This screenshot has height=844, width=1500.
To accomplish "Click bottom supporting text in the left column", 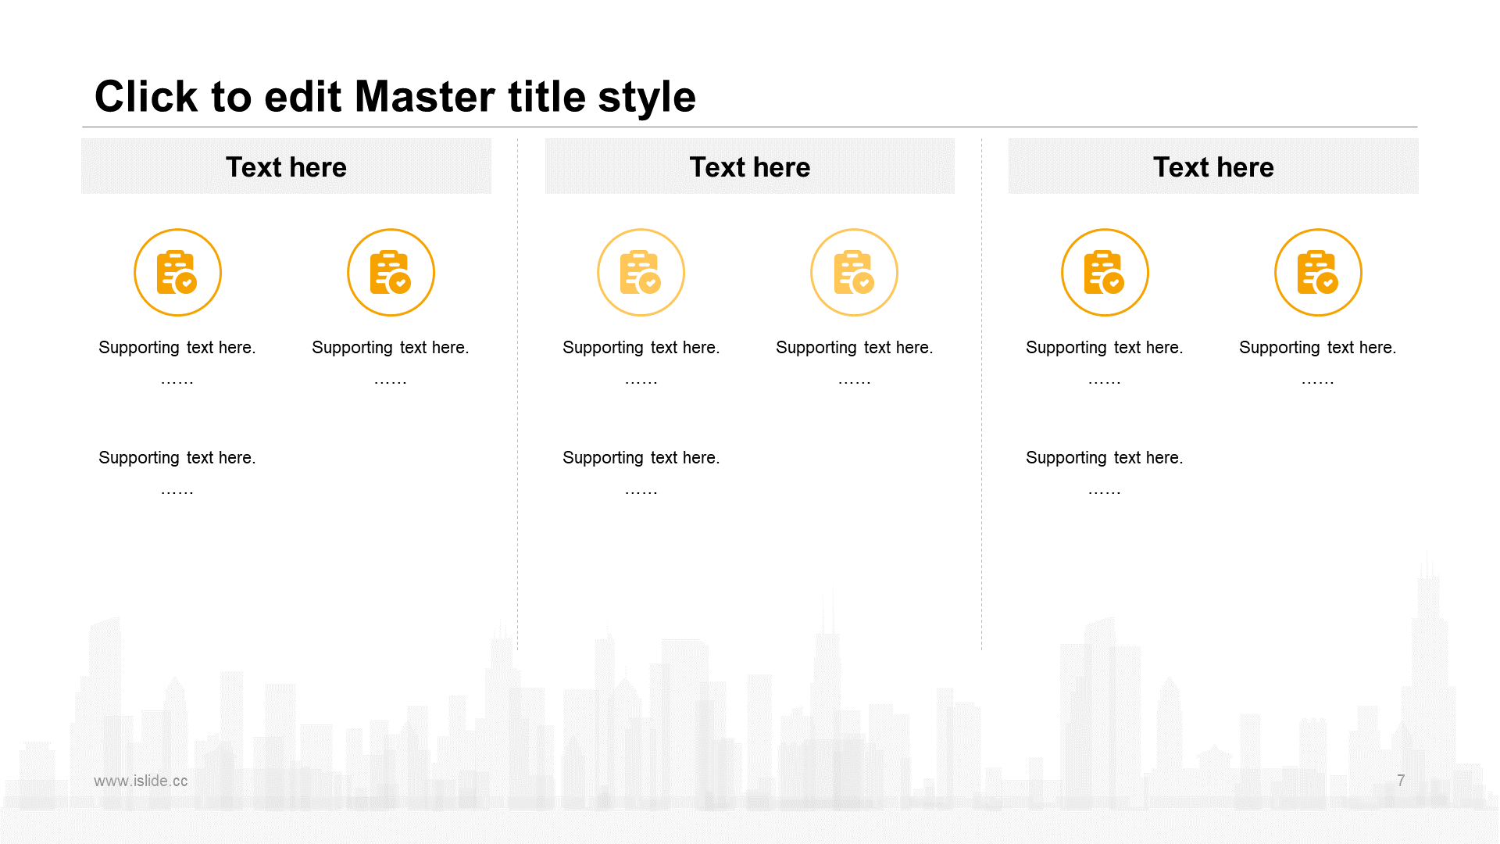I will point(177,458).
